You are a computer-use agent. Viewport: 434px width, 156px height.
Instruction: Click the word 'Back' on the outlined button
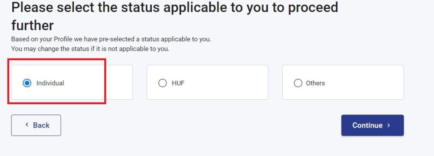pos(41,125)
